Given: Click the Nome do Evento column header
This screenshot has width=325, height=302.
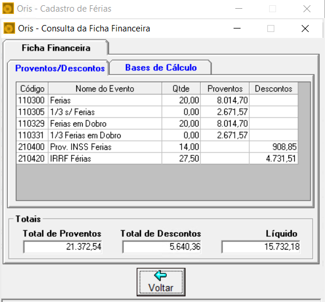Looking at the screenshot, I should point(105,88).
